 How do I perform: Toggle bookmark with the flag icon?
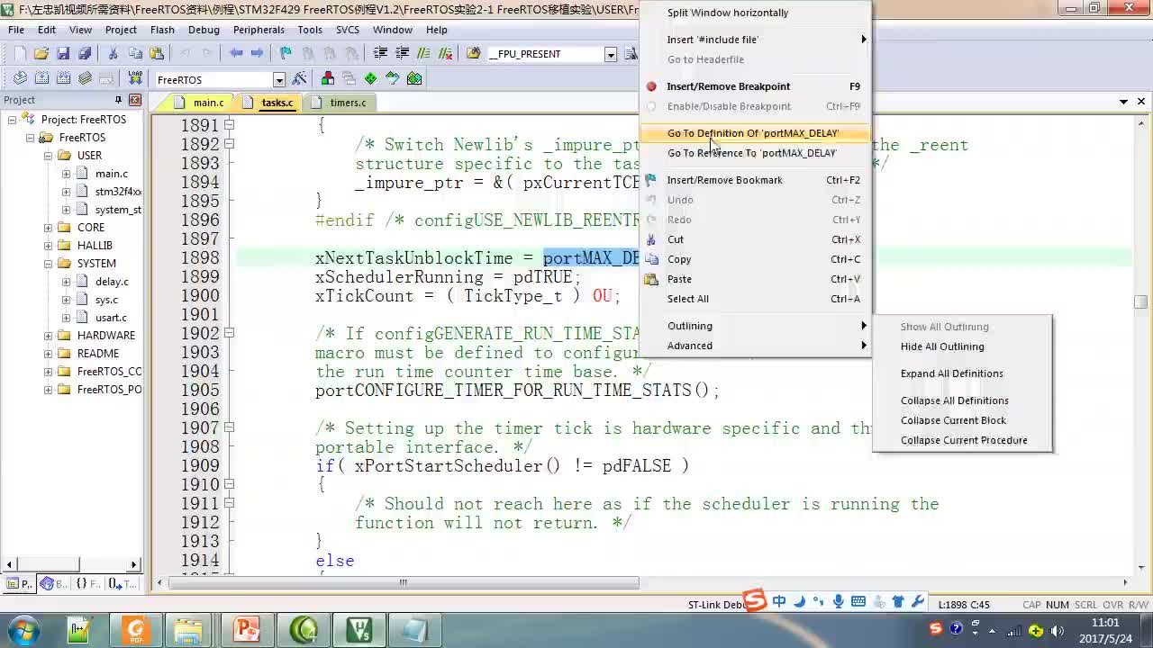pyautogui.click(x=286, y=54)
